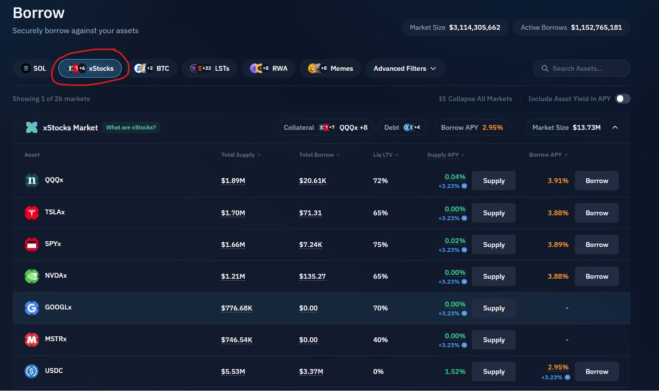The height and width of the screenshot is (391, 659).
Task: Click the xStocks Market Size $13.73M pill
Action: tap(566, 127)
